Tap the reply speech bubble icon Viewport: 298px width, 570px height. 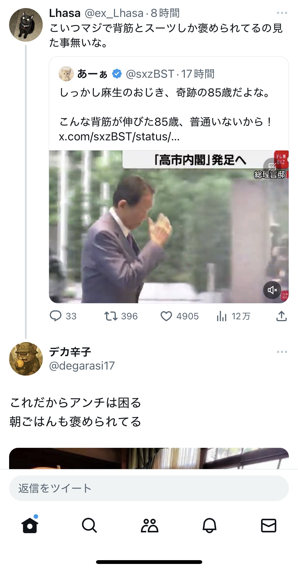pos(56,316)
